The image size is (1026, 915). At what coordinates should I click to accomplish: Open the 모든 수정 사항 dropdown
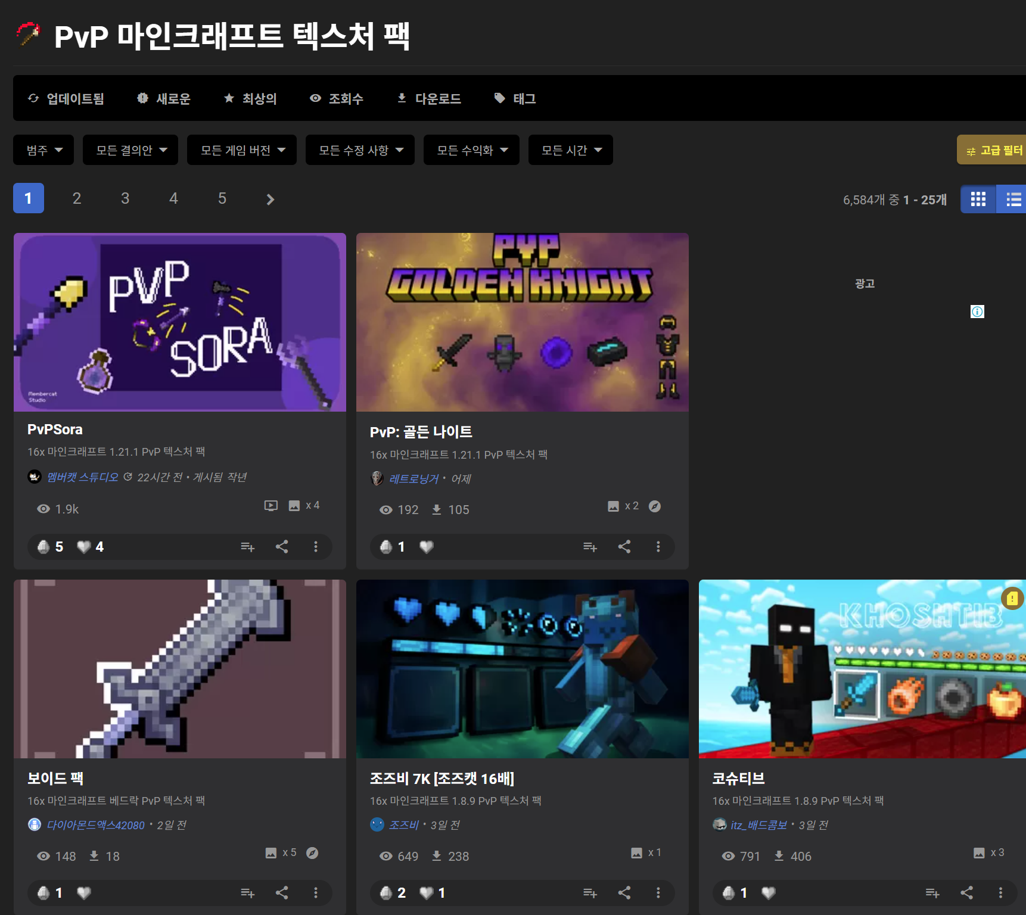(360, 150)
